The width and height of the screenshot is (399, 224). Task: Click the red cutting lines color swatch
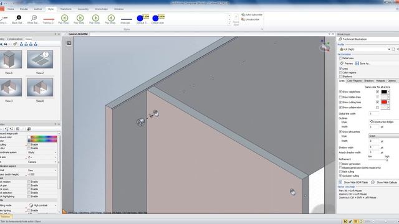tap(384, 102)
